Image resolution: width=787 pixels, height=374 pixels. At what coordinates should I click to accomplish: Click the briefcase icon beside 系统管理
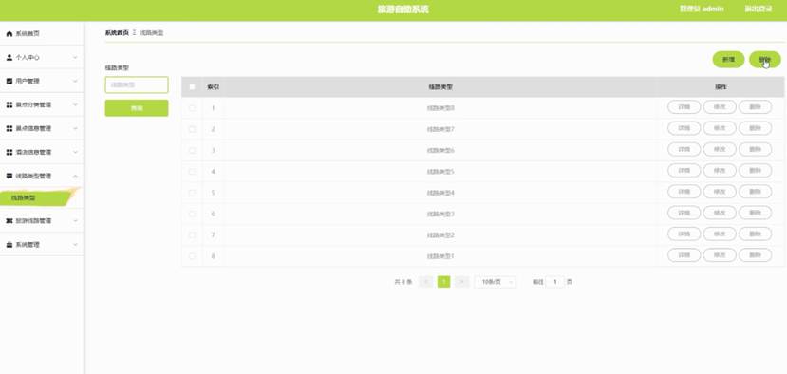[9, 245]
